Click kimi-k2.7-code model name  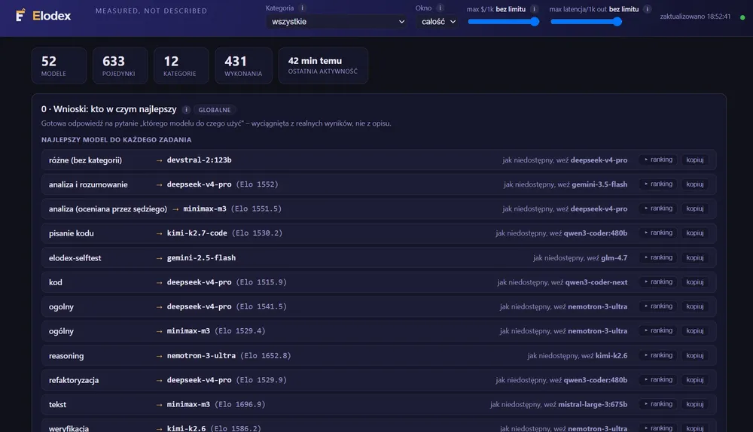tap(197, 233)
